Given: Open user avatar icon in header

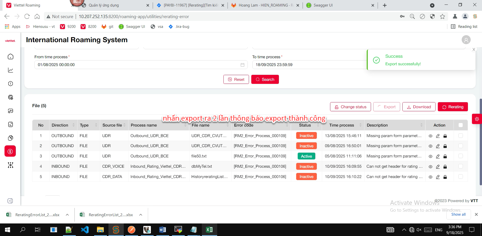Looking at the screenshot, I should tap(466, 40).
